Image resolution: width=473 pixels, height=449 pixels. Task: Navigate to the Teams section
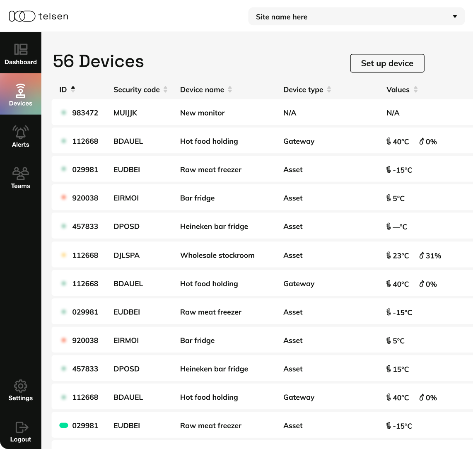(21, 178)
